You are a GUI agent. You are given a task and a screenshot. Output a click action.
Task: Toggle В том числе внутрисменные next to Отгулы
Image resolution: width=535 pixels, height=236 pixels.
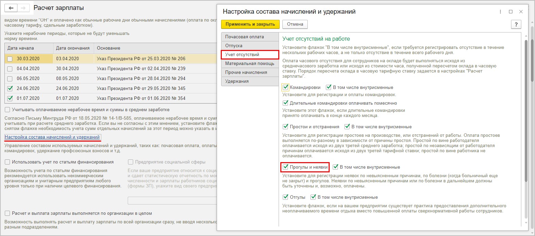tap(314, 197)
